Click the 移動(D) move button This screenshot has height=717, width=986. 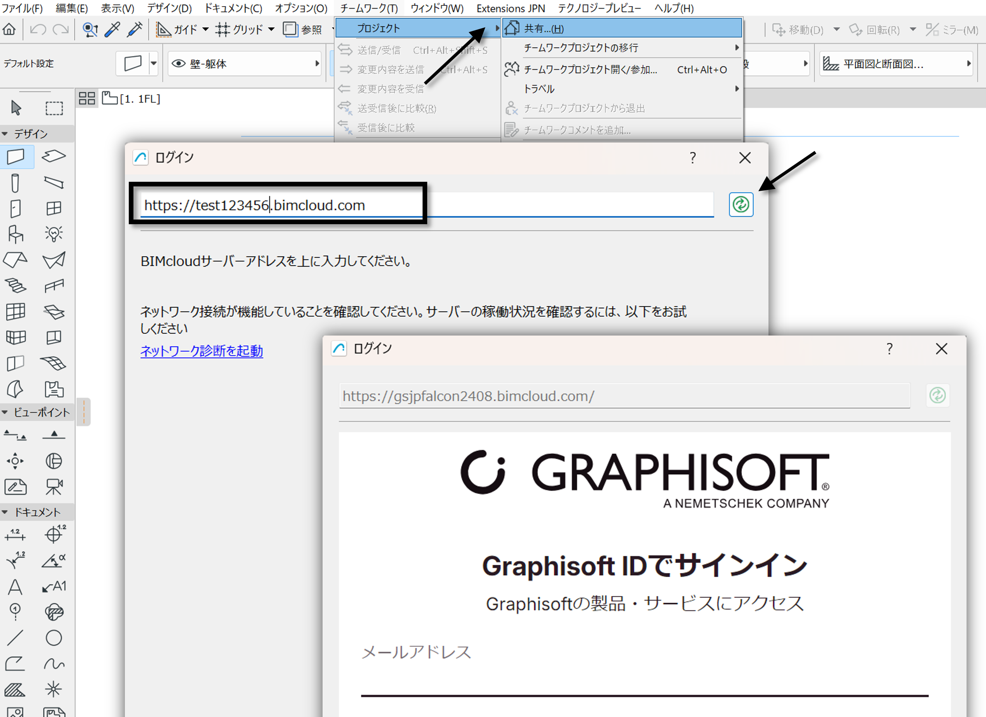click(798, 30)
